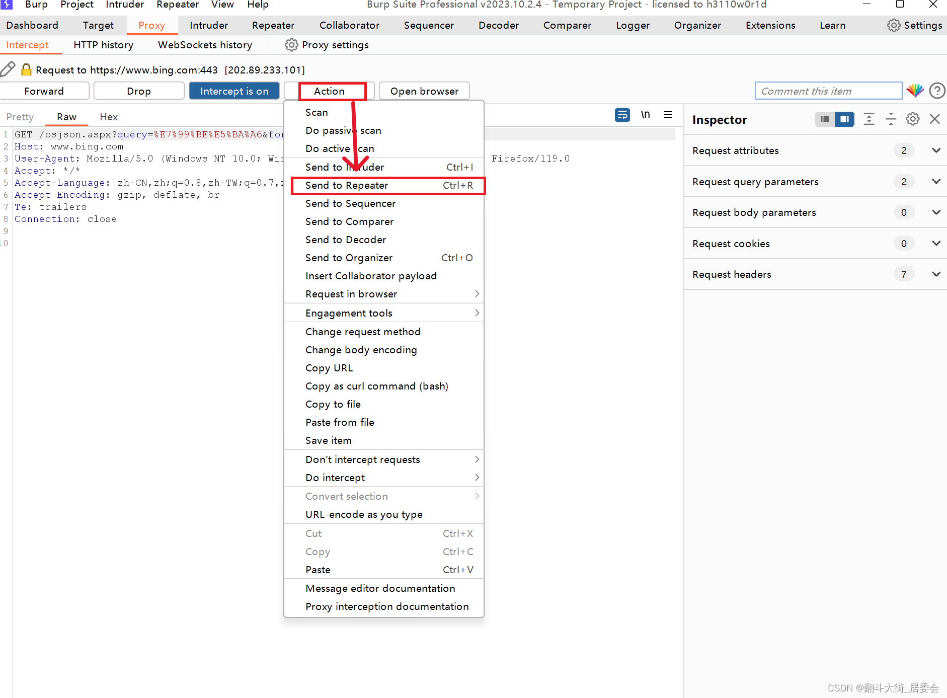This screenshot has width=947, height=698.
Task: Click the Proxy settings gear icon
Action: [291, 45]
